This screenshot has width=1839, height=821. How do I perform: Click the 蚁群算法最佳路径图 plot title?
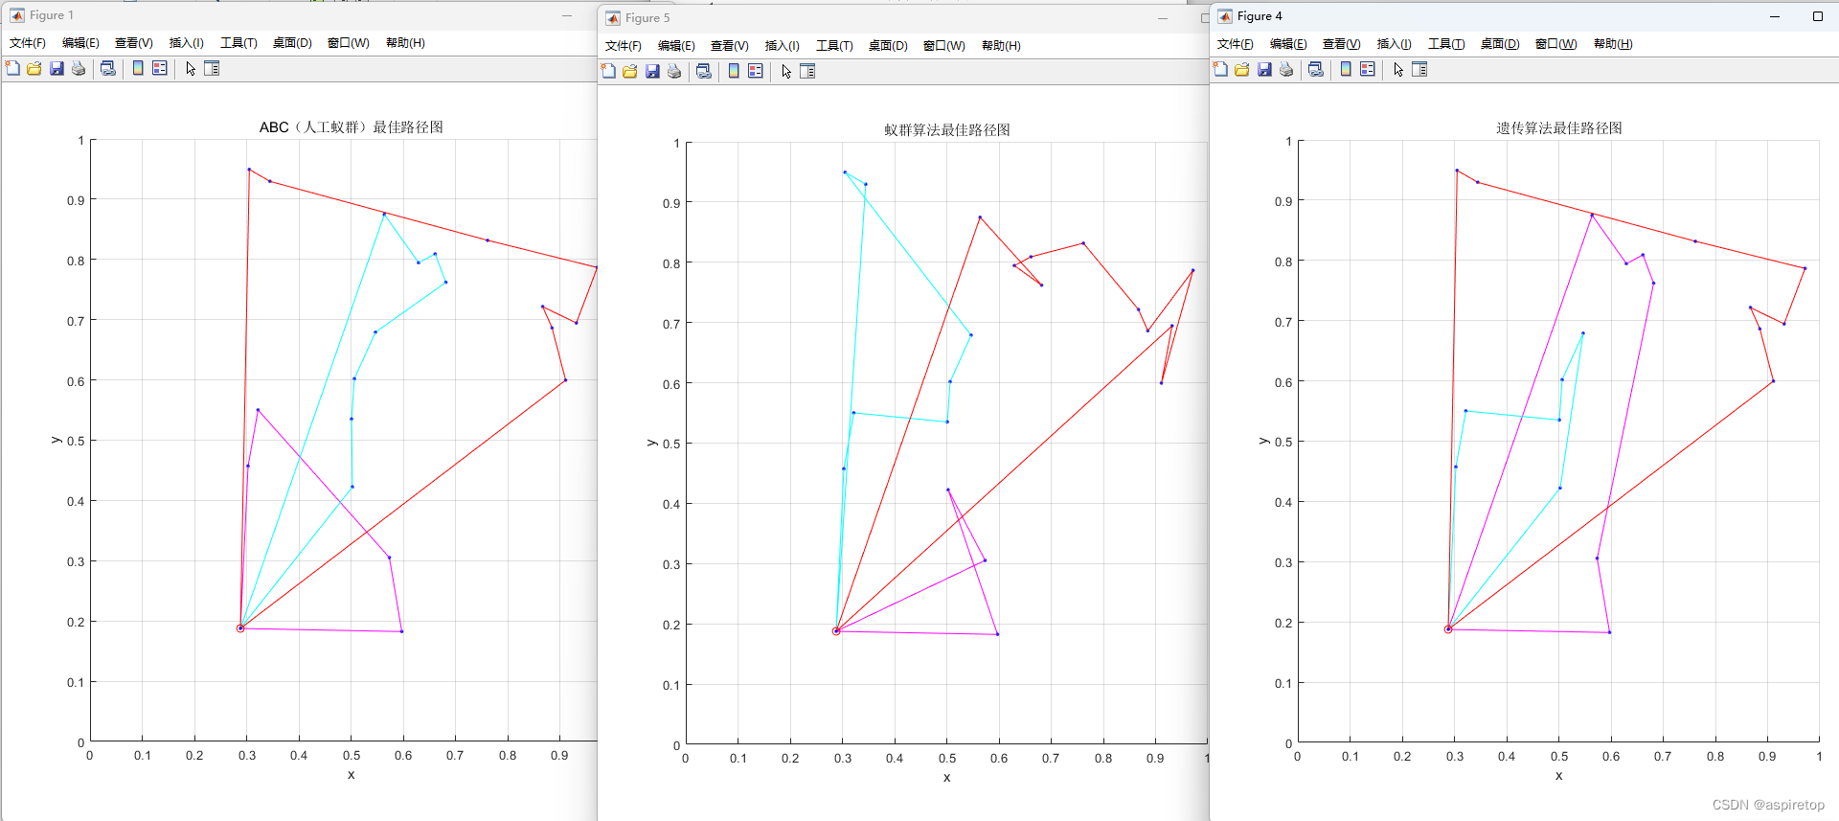(x=947, y=130)
